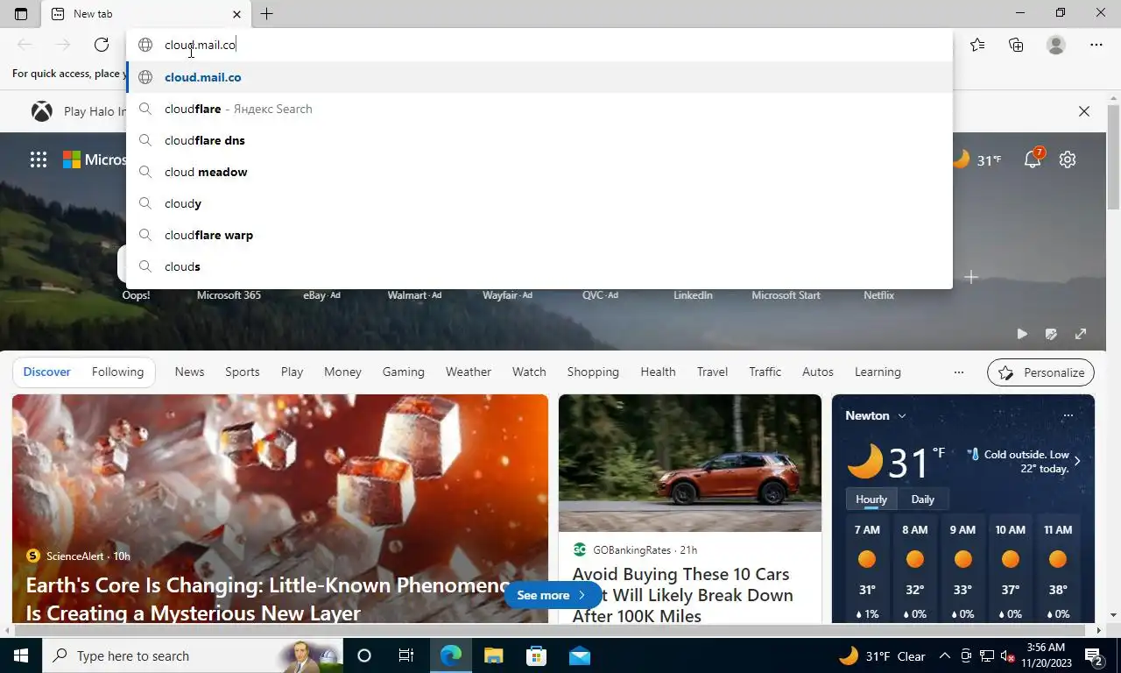Choose the cloud meadow suggestion
This screenshot has height=673, width=1121.
point(539,172)
